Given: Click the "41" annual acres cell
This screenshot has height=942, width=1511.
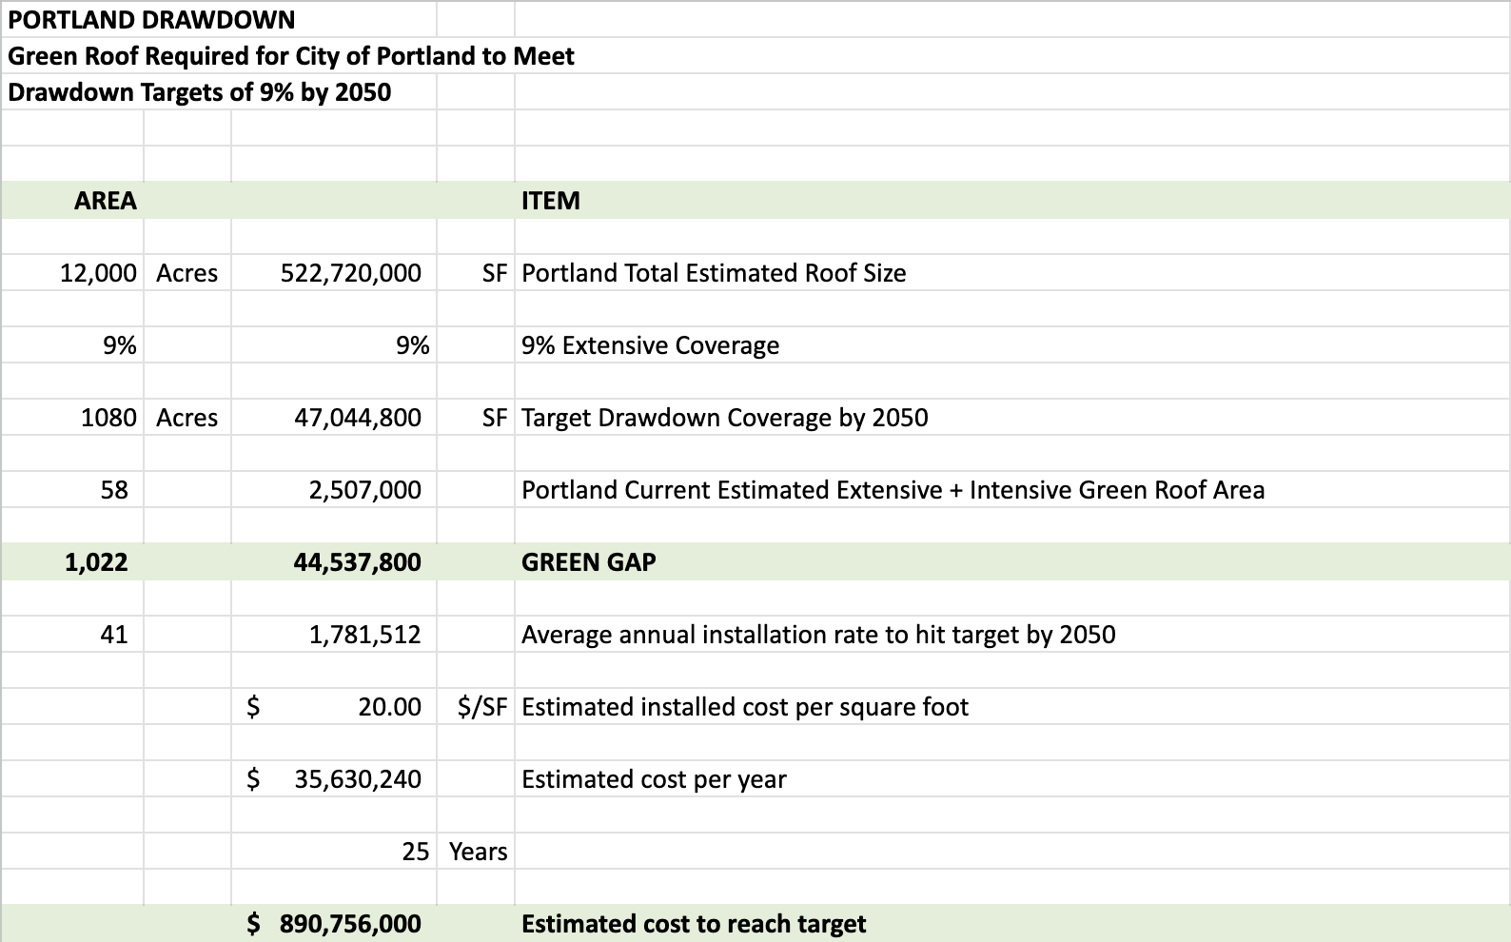Looking at the screenshot, I should (114, 635).
